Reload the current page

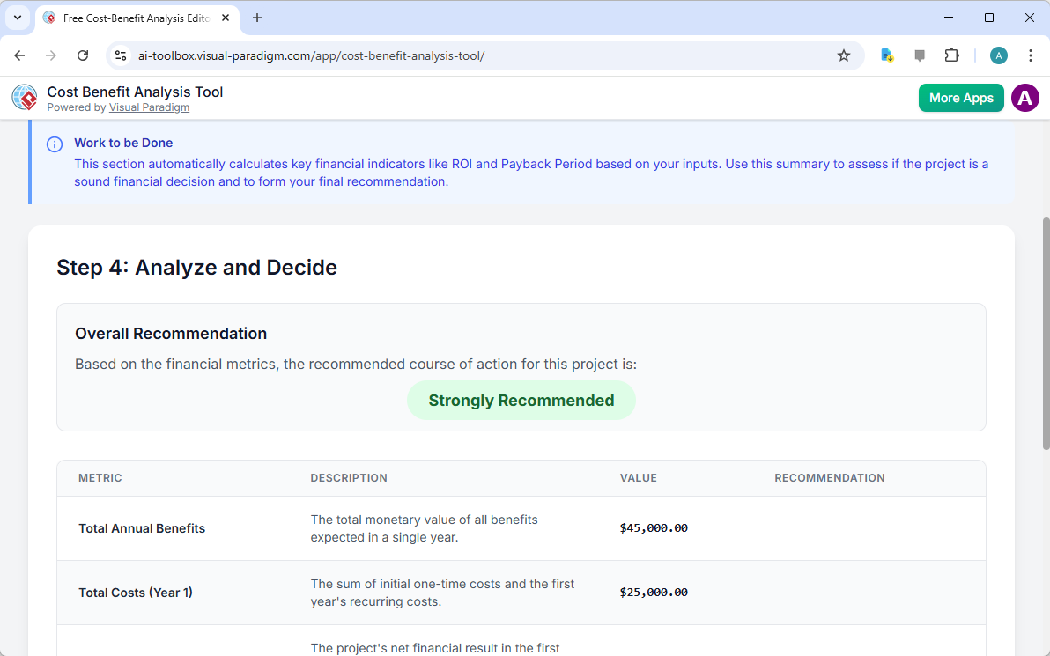click(x=83, y=55)
